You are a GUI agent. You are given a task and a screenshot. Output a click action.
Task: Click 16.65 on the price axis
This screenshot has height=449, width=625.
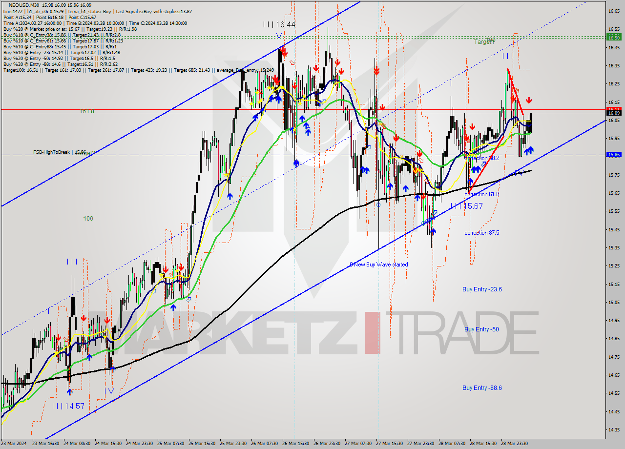(614, 10)
